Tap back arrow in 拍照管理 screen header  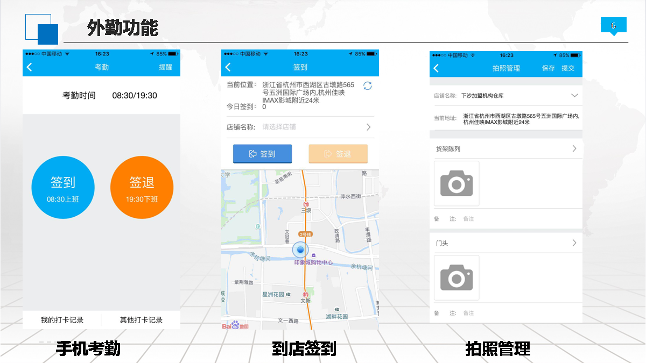point(436,68)
